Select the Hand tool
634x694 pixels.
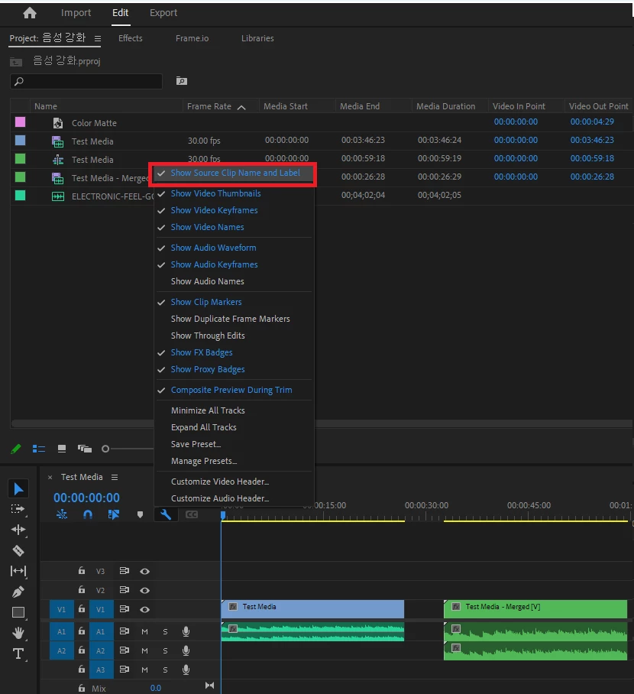pos(18,633)
